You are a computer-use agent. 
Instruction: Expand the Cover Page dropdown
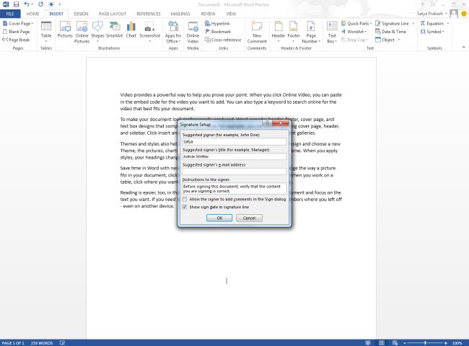point(32,23)
